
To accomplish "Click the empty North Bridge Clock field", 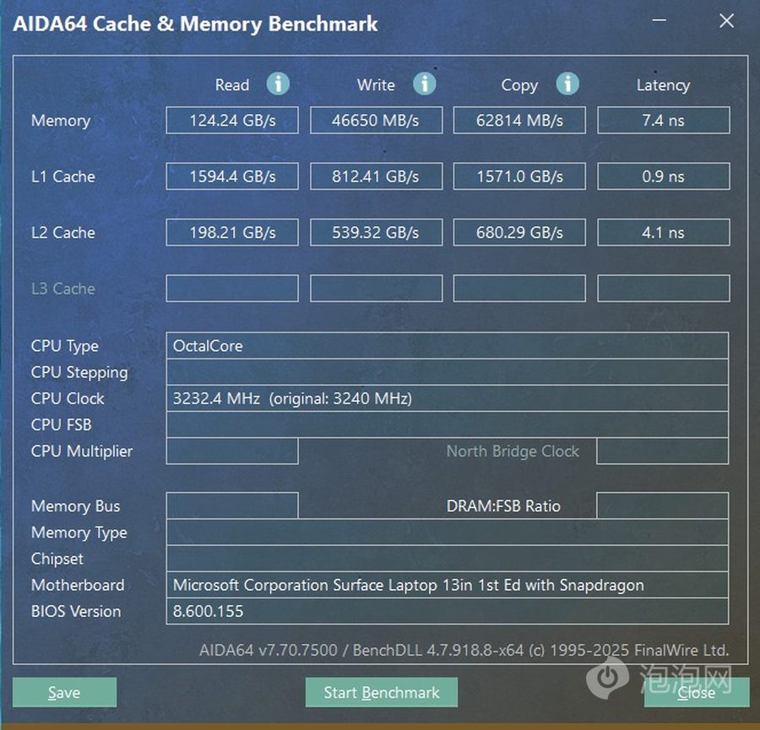I will pyautogui.click(x=663, y=451).
